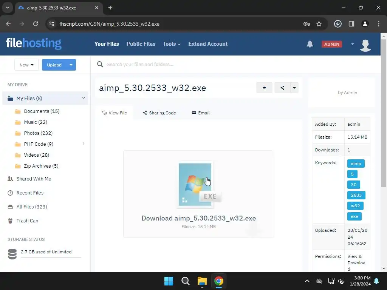Expand the Tools menu
This screenshot has height=290, width=387.
click(172, 44)
